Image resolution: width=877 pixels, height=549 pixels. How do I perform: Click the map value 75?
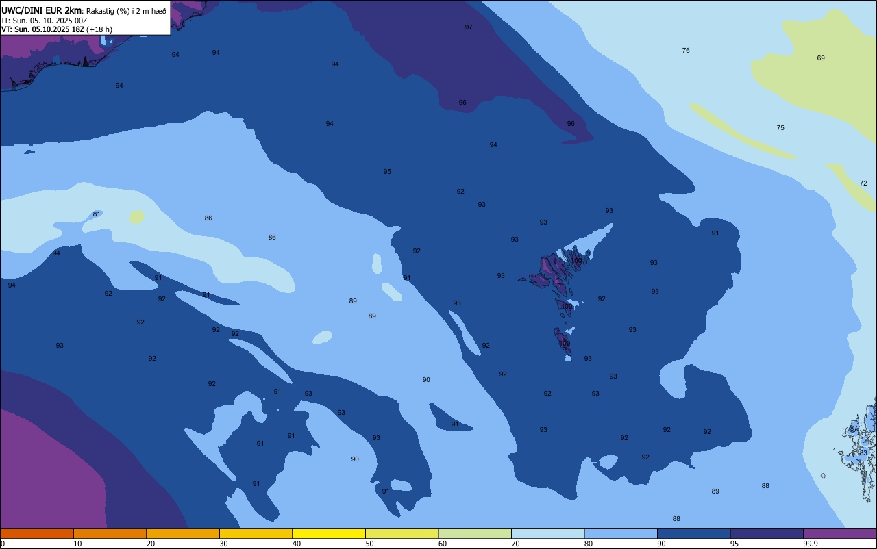pyautogui.click(x=780, y=128)
